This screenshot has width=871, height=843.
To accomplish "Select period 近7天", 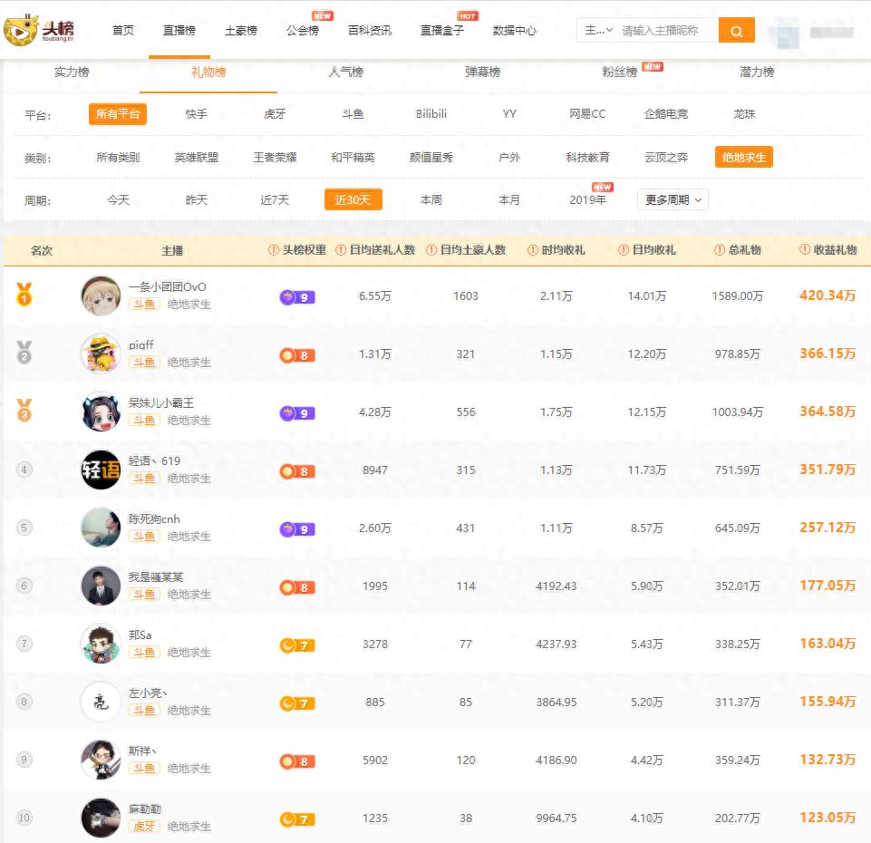I will [x=275, y=200].
